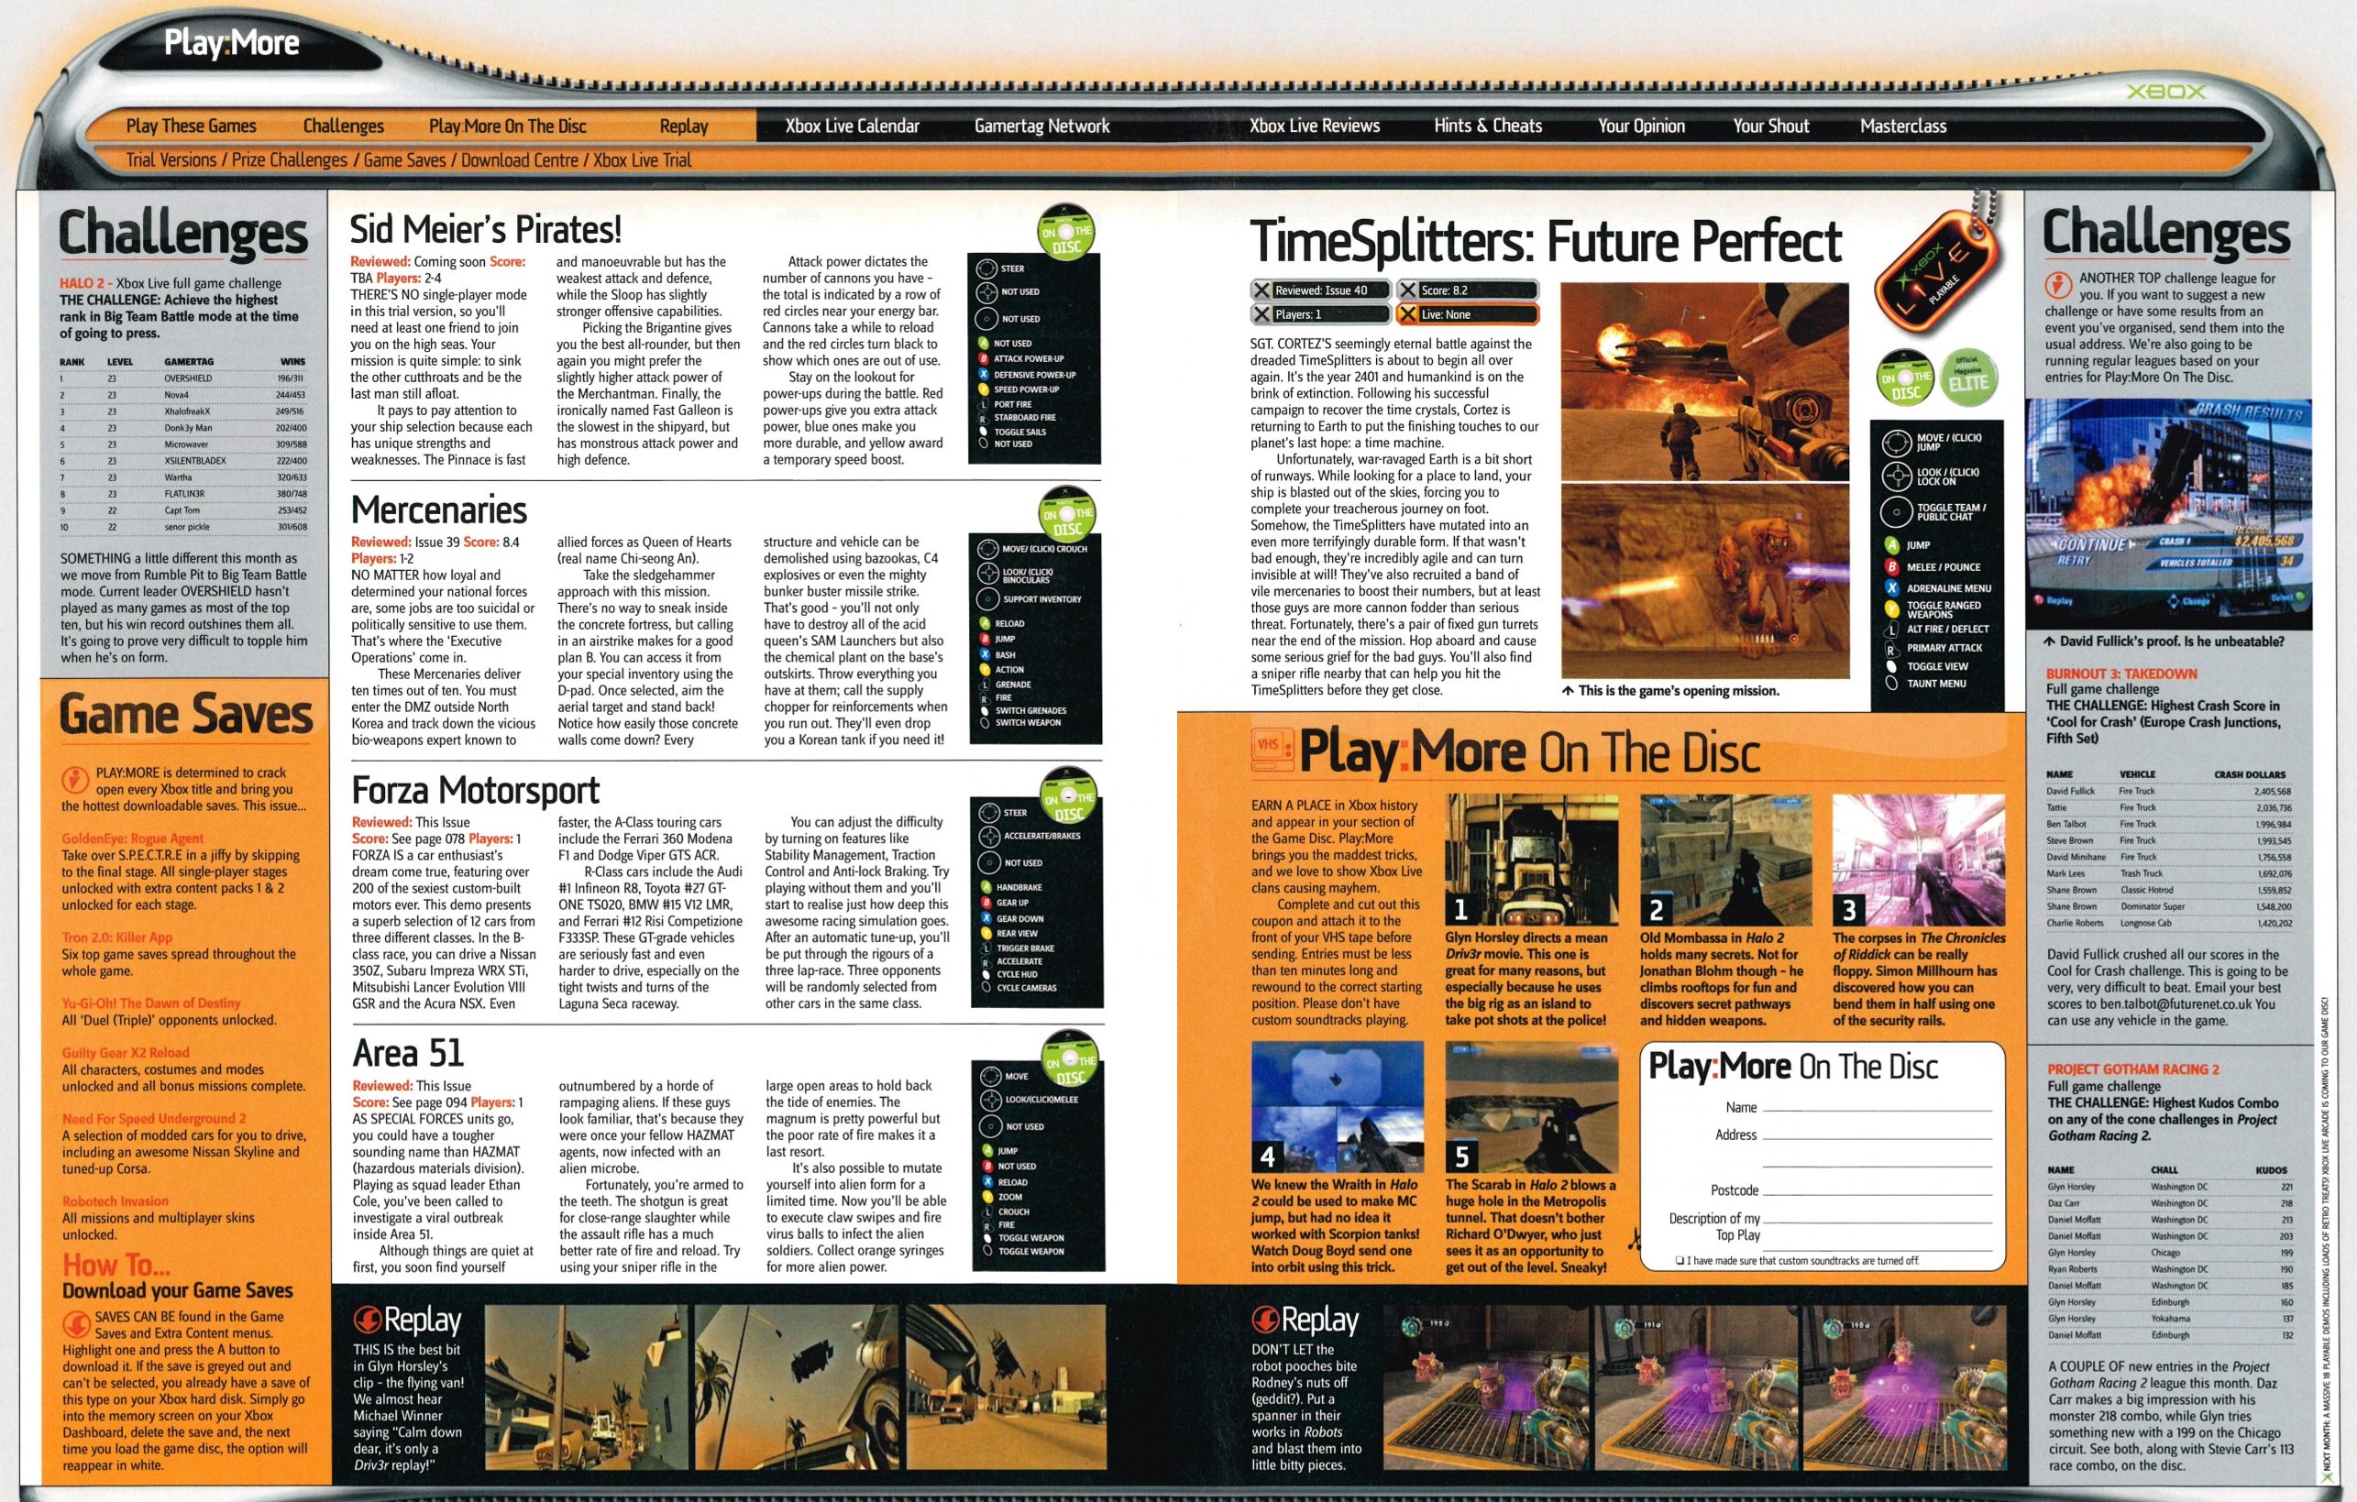Click the orange 'Live: None' info pill
This screenshot has height=1502, width=2357.
[x=1467, y=314]
